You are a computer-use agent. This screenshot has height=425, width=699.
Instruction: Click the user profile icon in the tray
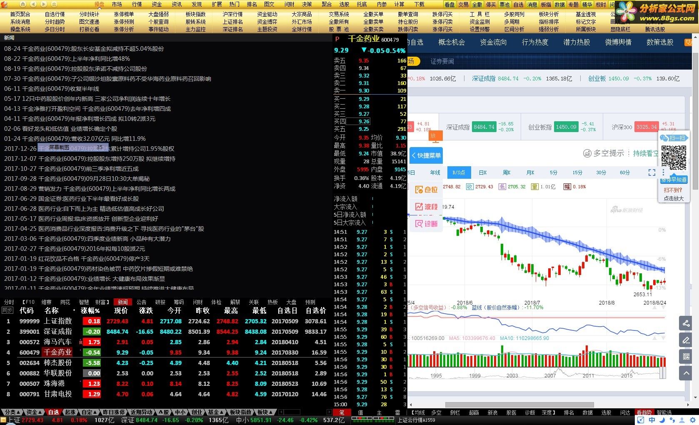coord(681,420)
